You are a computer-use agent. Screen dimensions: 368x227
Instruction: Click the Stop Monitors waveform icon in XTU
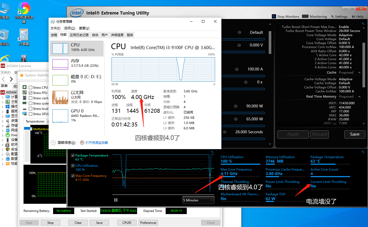274,16
